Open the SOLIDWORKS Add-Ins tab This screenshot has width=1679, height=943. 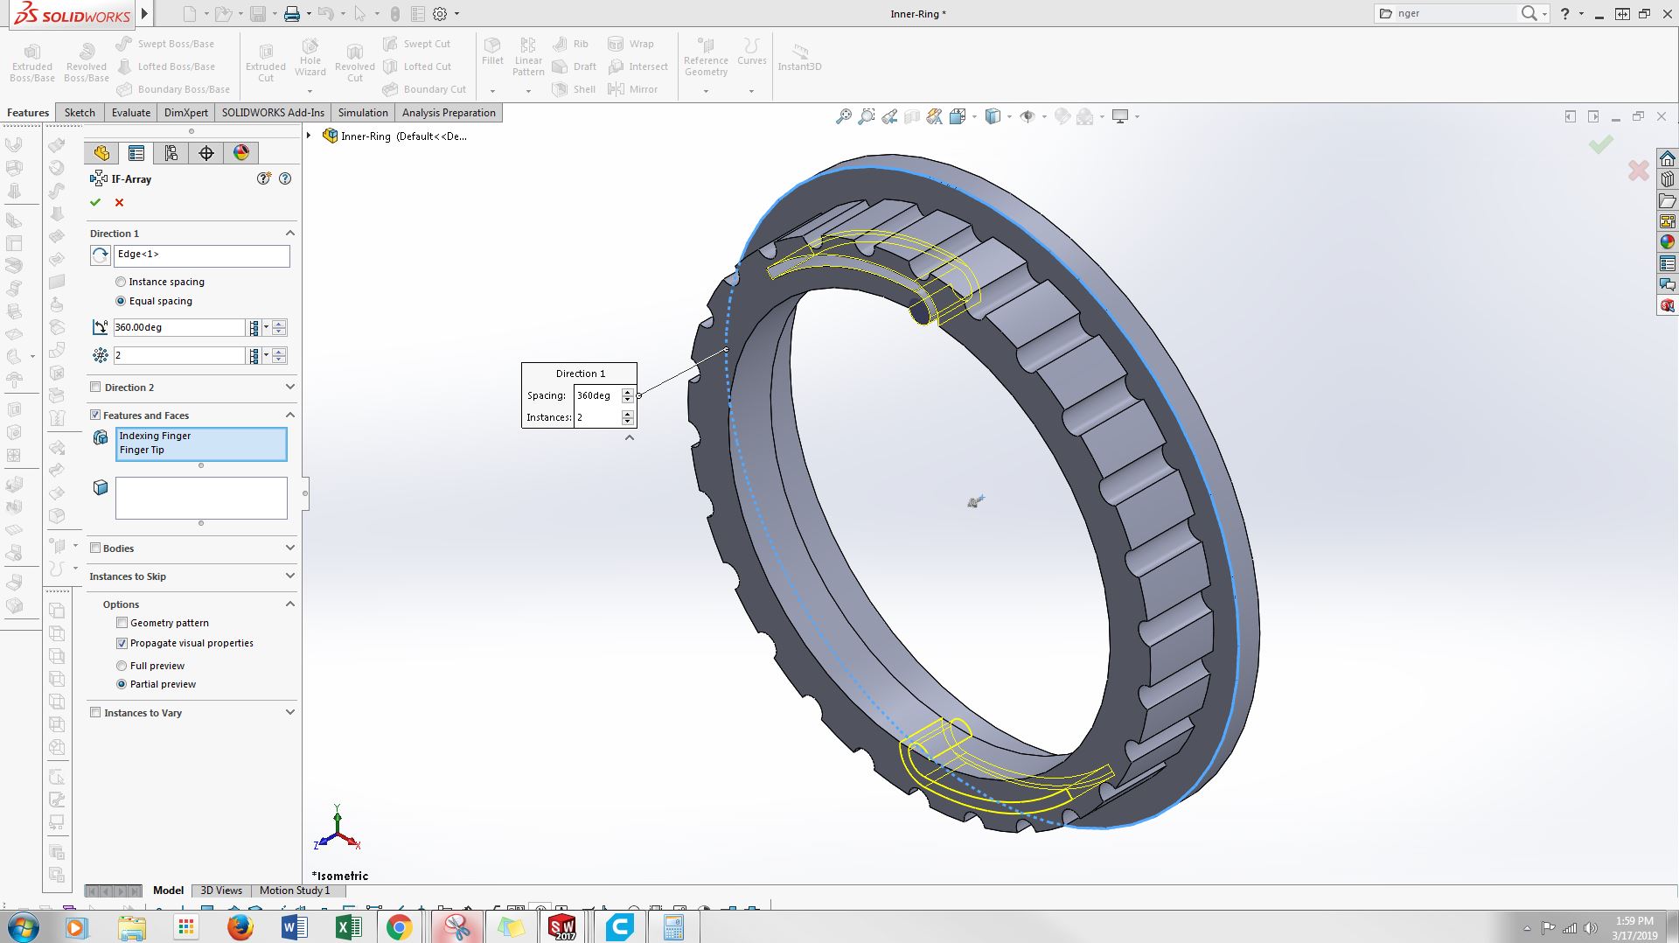click(273, 113)
